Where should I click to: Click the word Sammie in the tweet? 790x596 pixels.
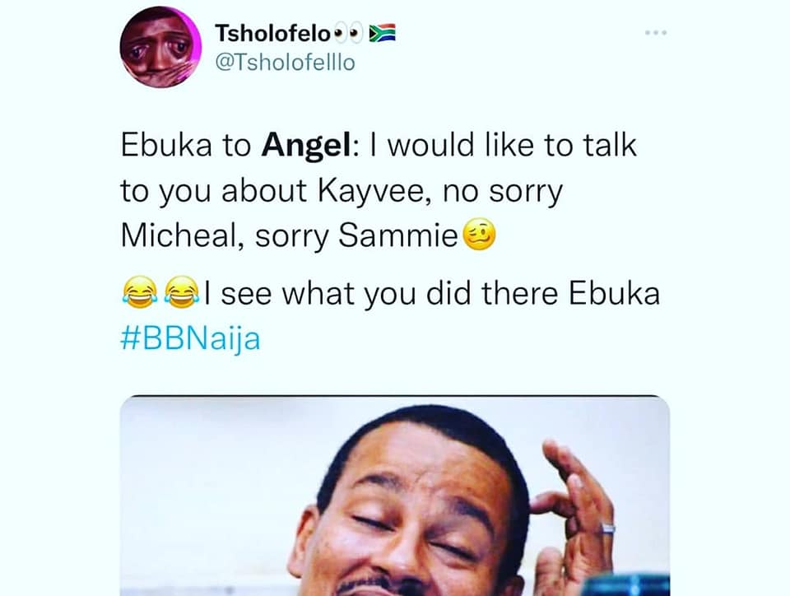click(398, 235)
